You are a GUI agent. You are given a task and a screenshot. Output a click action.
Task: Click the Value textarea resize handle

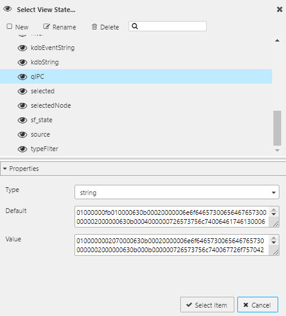pos(276,252)
